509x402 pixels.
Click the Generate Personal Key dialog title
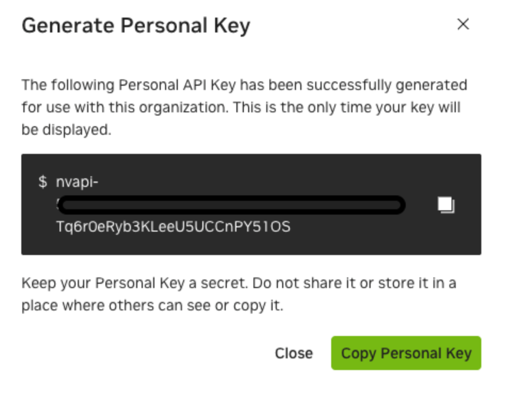(136, 26)
